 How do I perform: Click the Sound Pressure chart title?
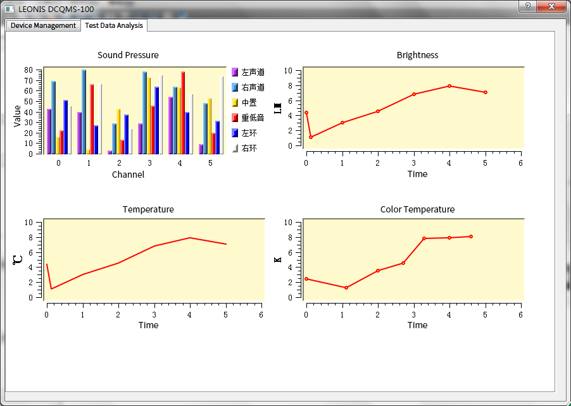click(x=128, y=55)
